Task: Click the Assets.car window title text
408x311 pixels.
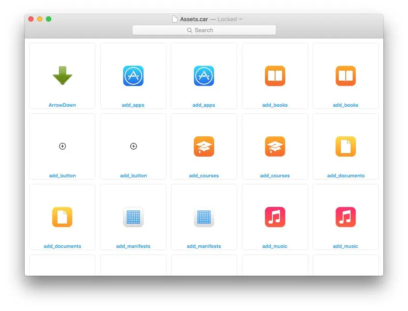Action: click(x=194, y=19)
